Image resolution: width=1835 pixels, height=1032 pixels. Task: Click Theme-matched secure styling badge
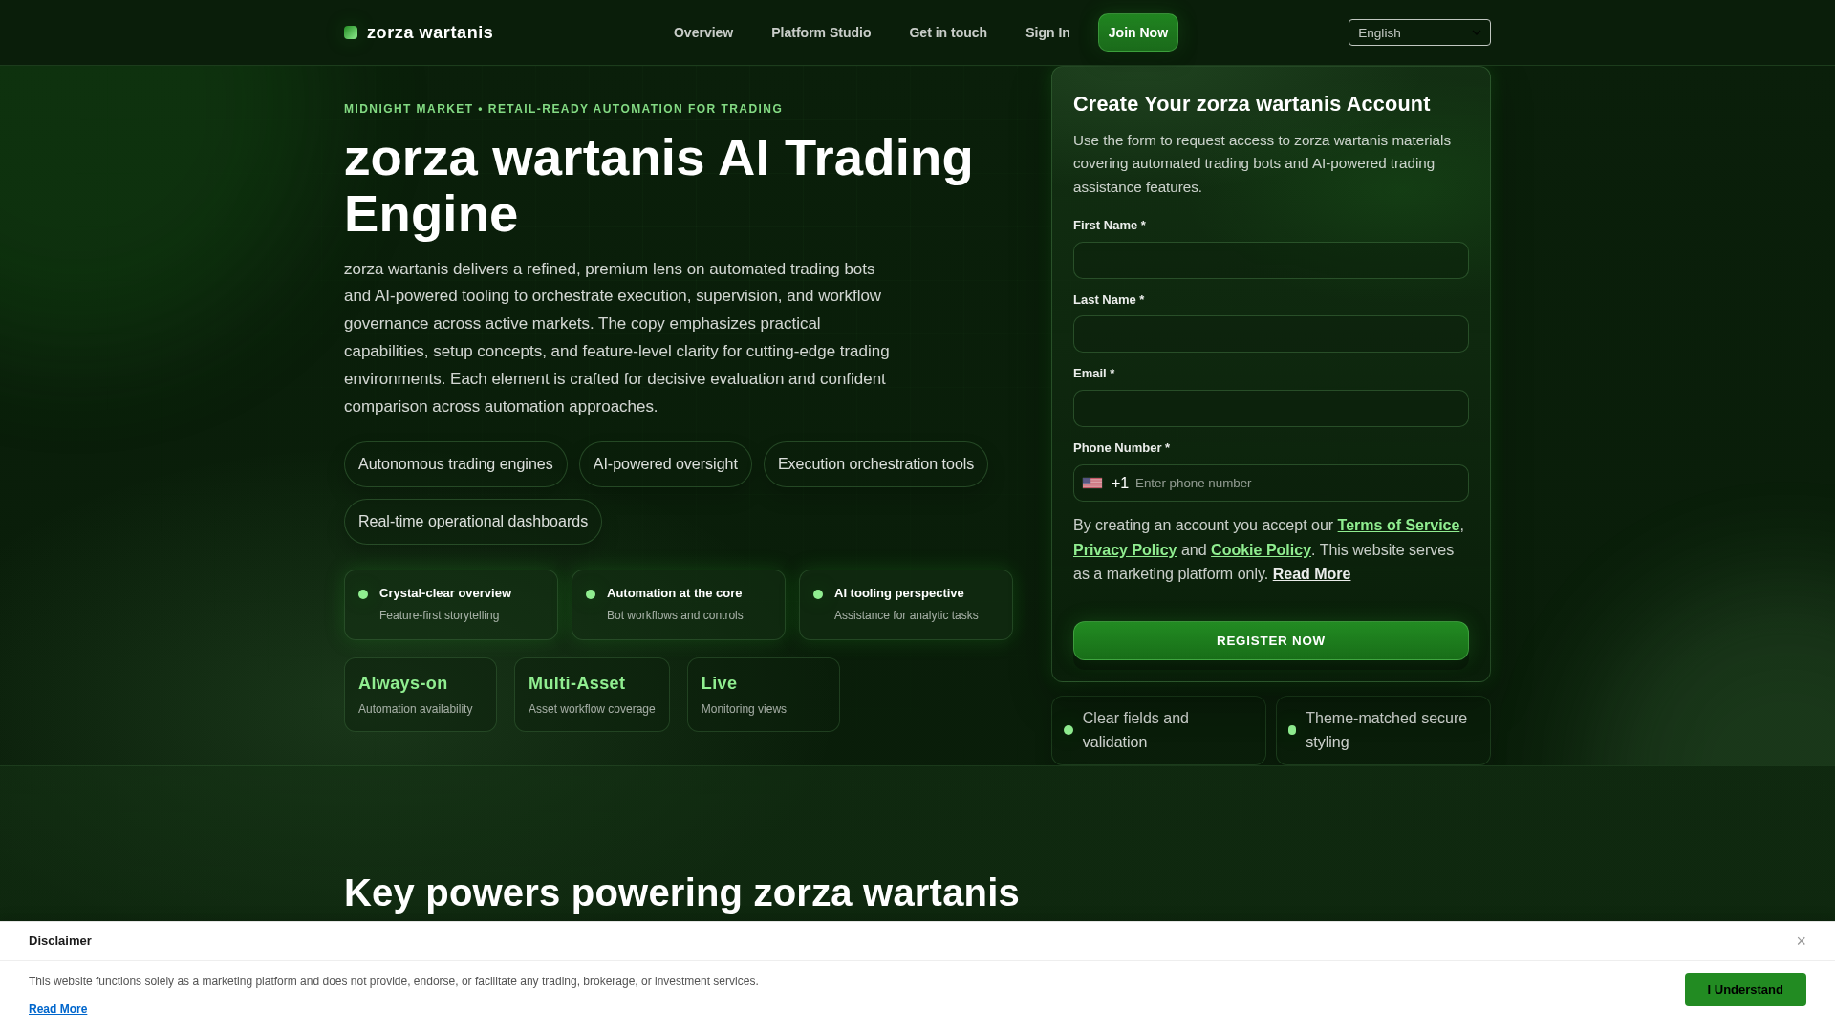1383,730
